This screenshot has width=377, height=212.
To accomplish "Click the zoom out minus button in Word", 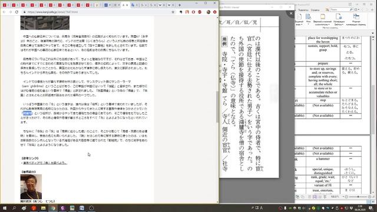I will coord(346,197).
